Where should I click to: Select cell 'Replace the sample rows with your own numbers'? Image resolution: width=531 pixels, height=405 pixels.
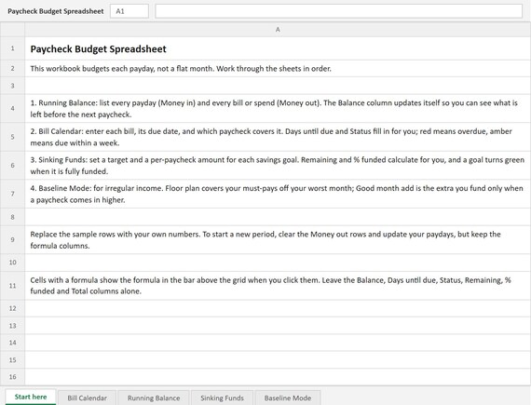(278, 239)
